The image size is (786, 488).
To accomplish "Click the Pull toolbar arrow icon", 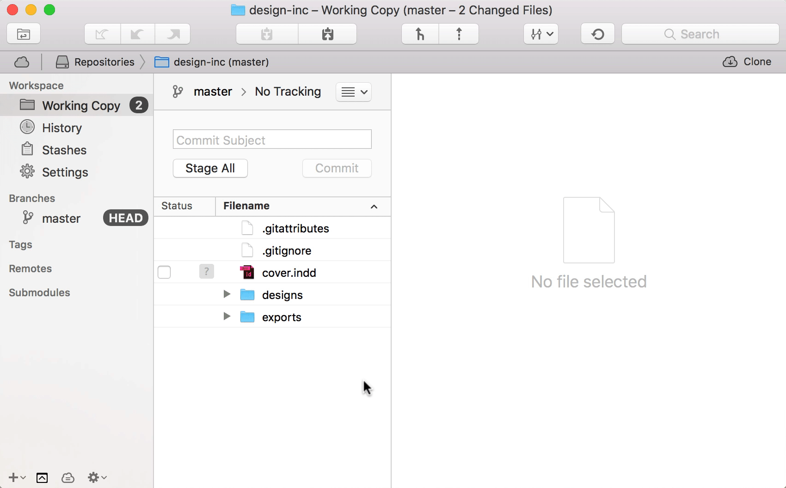I will coord(138,34).
